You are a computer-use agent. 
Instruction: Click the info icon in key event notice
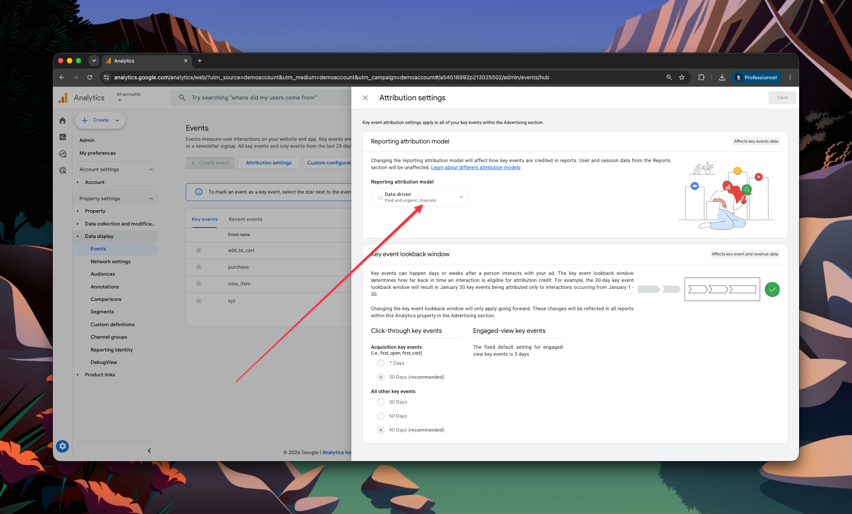coord(199,192)
